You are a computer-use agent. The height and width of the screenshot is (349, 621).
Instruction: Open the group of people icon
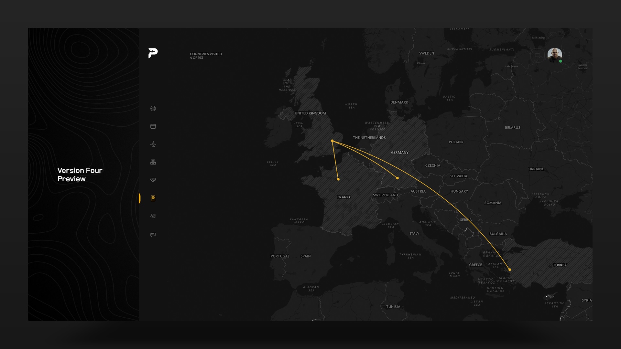(x=153, y=216)
